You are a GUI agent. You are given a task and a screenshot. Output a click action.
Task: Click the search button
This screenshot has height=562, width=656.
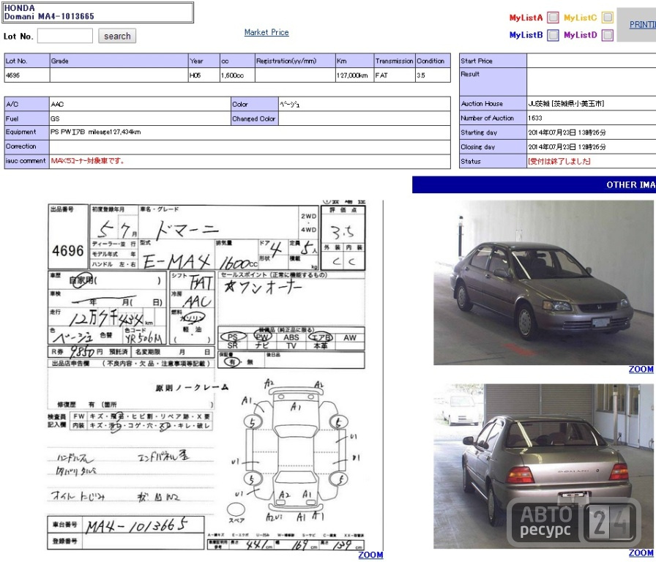click(117, 36)
